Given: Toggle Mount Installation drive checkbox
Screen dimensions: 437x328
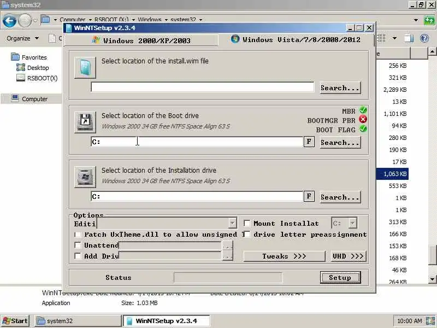Looking at the screenshot, I should pos(247,223).
